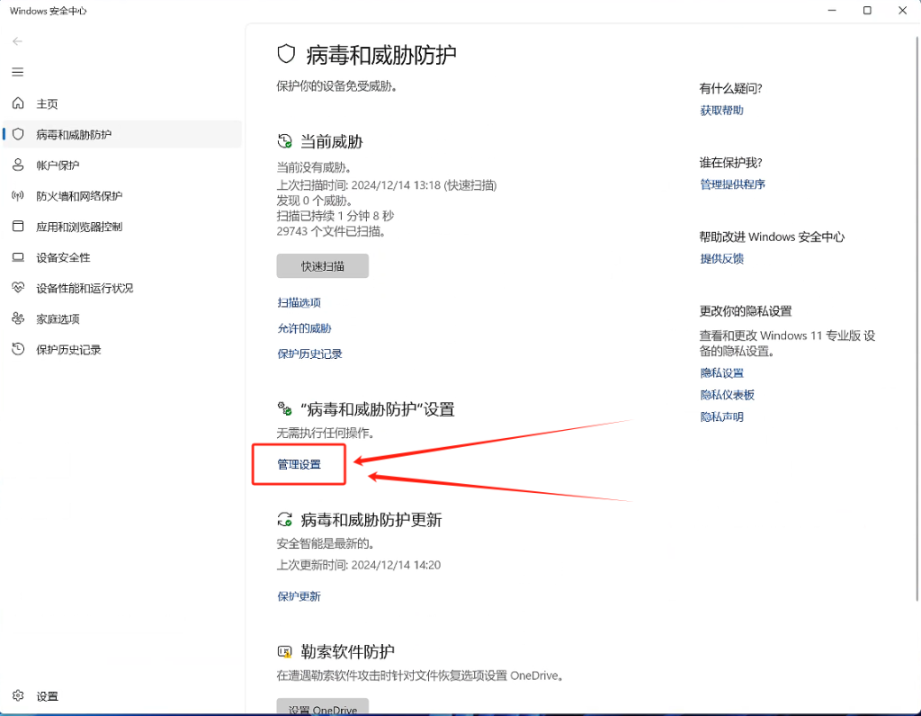Click the gears icon for 病毒和威胁防护设置
The image size is (921, 716).
285,408
